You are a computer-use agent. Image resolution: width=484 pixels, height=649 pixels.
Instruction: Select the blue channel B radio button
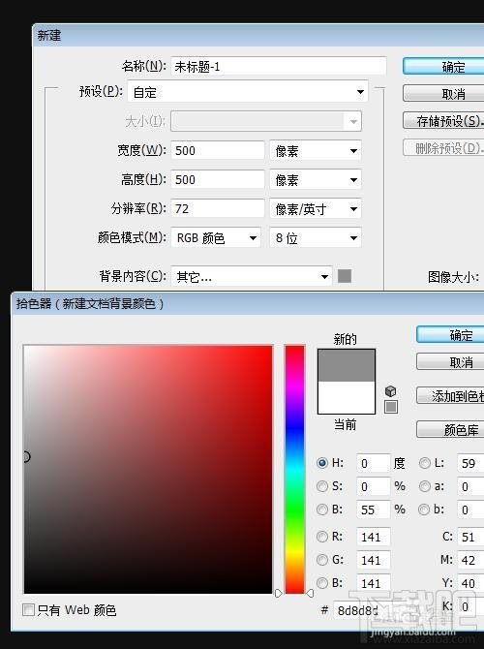click(x=321, y=583)
